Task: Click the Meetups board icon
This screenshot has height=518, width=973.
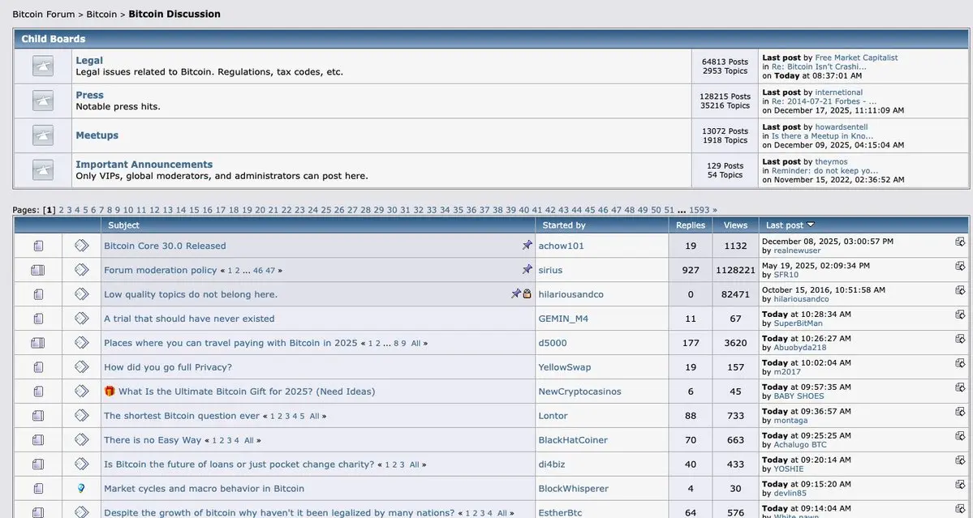Action: click(x=42, y=135)
